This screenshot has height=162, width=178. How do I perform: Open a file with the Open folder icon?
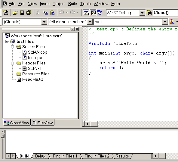tap(15, 13)
